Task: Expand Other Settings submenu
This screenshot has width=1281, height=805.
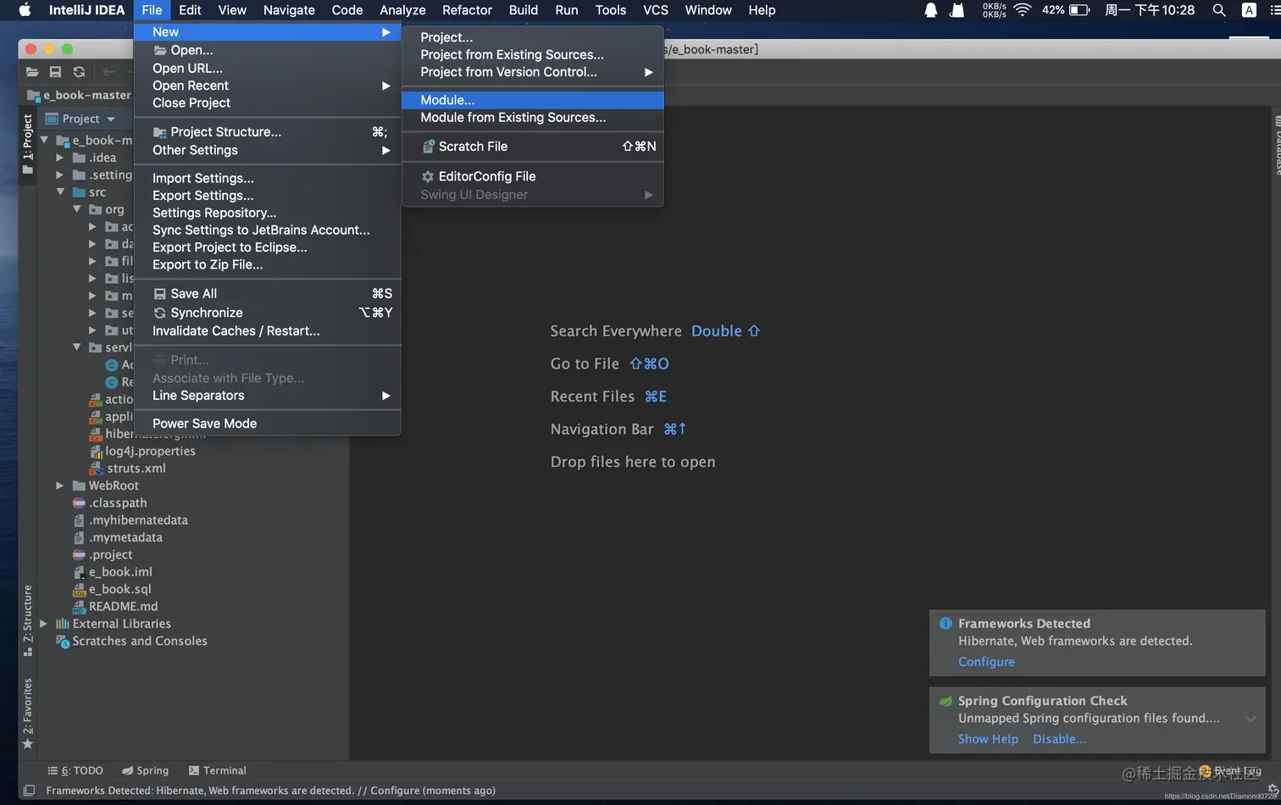Action: point(268,150)
